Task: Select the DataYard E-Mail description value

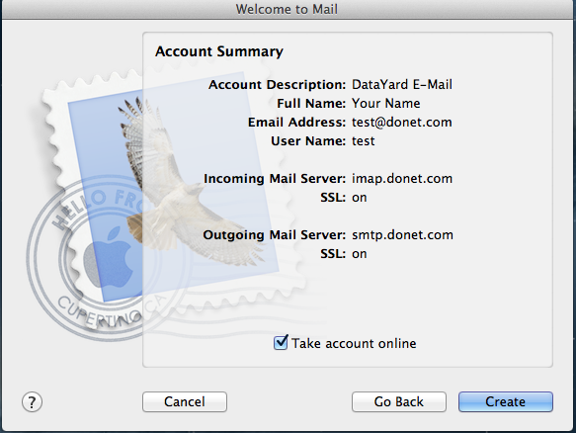Action: tap(402, 85)
